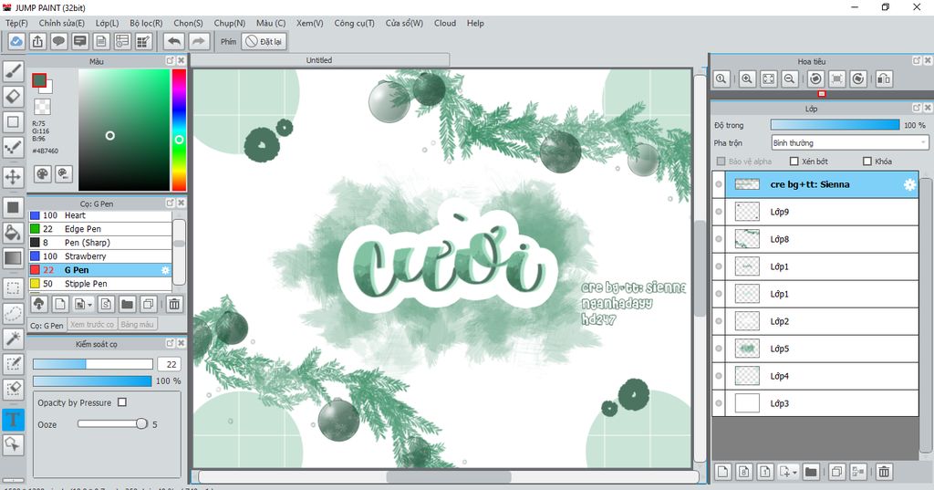Switch to the Bảng màu tab

click(137, 325)
